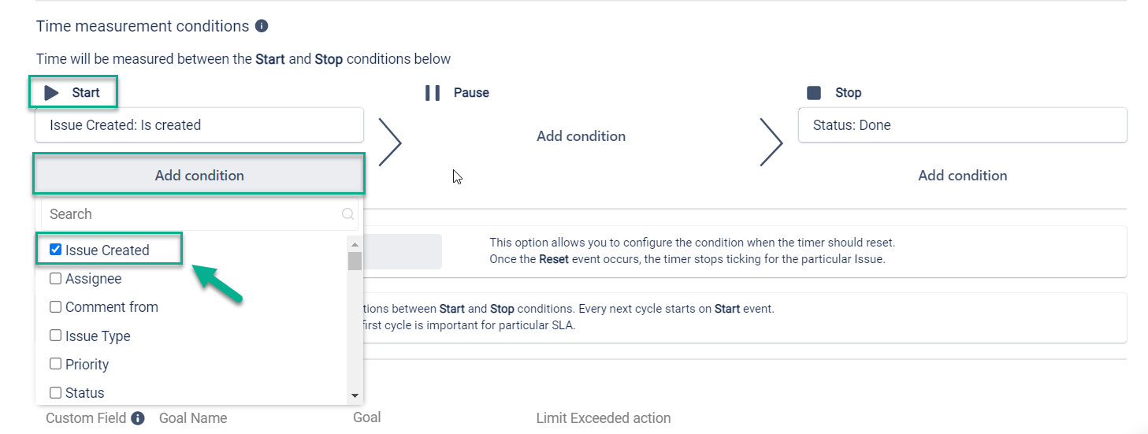1148x434 pixels.
Task: Tick the Issue Type checkbox
Action: pos(56,336)
